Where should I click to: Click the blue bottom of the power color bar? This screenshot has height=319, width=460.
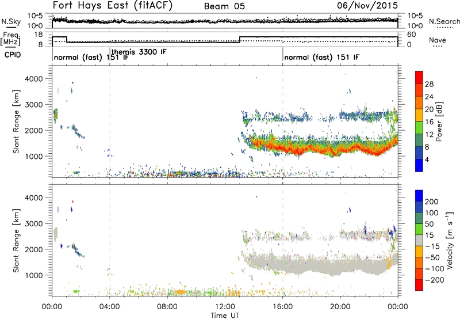click(419, 165)
